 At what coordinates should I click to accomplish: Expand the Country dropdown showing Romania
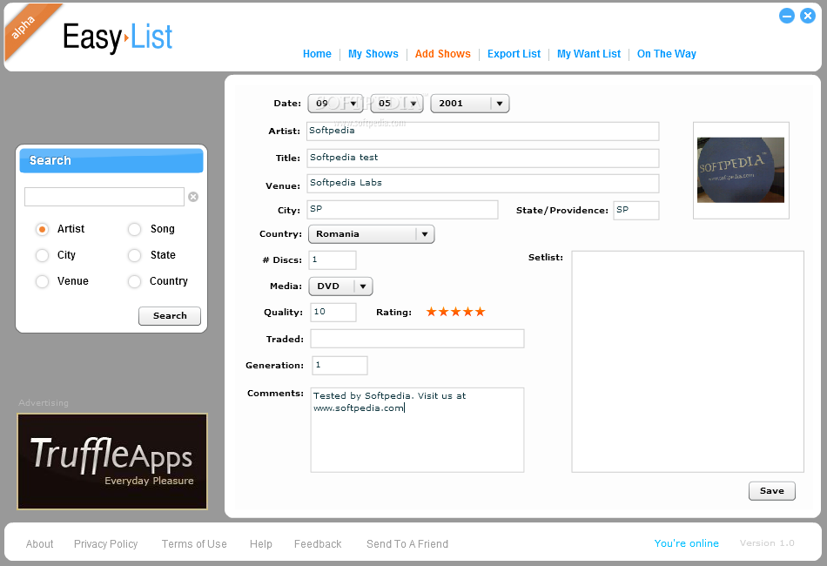(372, 234)
